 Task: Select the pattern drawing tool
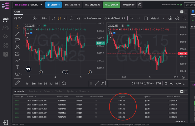[17, 47]
